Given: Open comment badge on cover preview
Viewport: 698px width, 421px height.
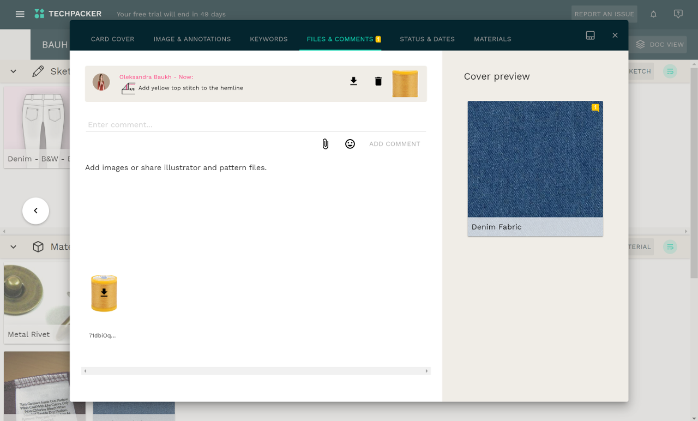Looking at the screenshot, I should coord(595,108).
